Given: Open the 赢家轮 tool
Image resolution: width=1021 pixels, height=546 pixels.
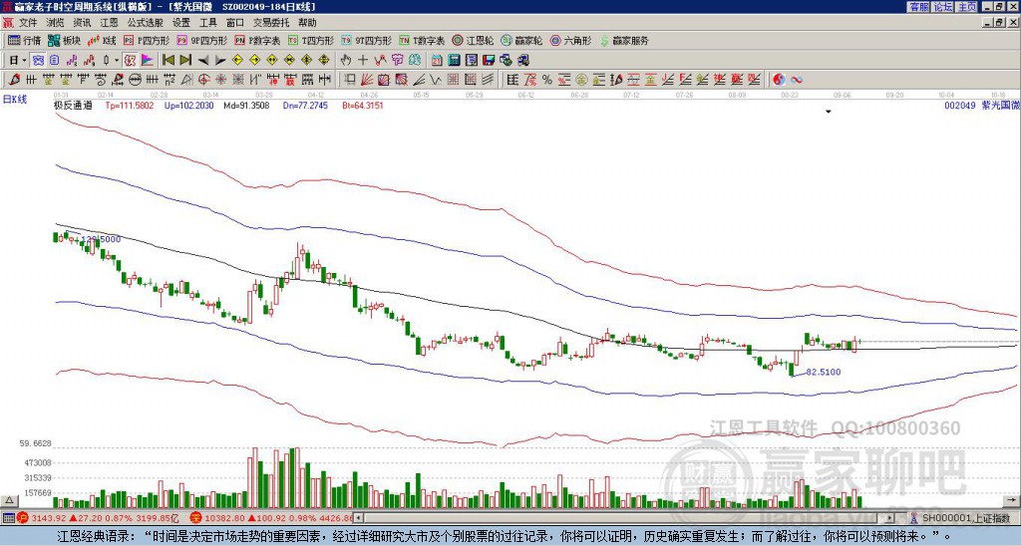Looking at the screenshot, I should coord(521,40).
